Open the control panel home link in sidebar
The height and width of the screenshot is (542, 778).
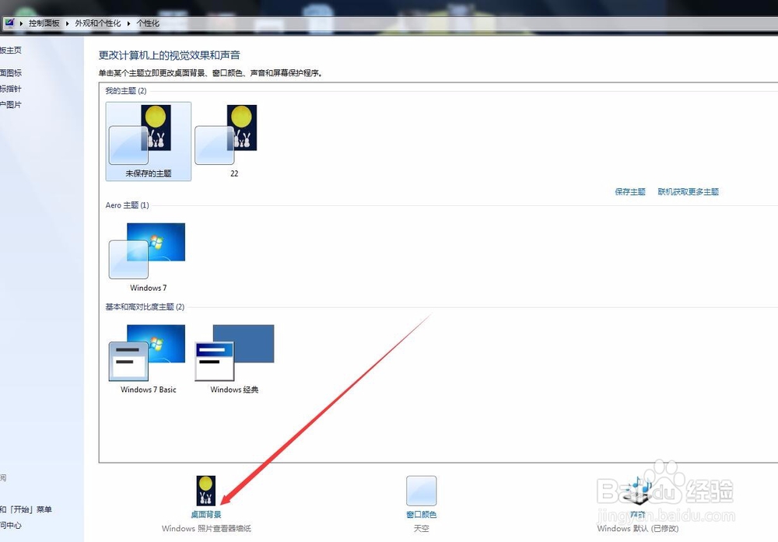pos(11,50)
